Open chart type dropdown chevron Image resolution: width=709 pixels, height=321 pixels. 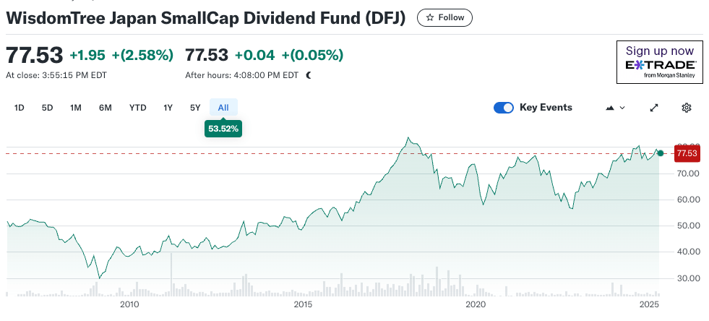pyautogui.click(x=622, y=108)
